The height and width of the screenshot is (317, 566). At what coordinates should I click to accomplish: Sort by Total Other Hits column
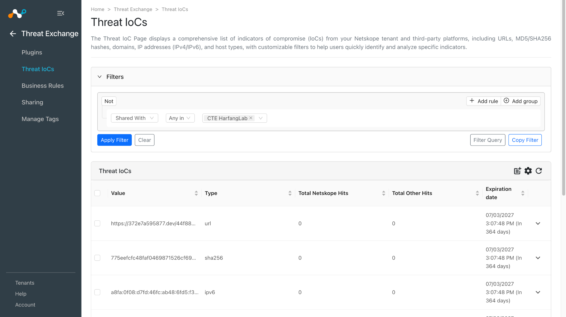tap(477, 193)
